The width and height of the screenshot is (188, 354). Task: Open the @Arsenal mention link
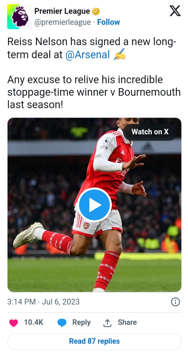pyautogui.click(x=87, y=55)
